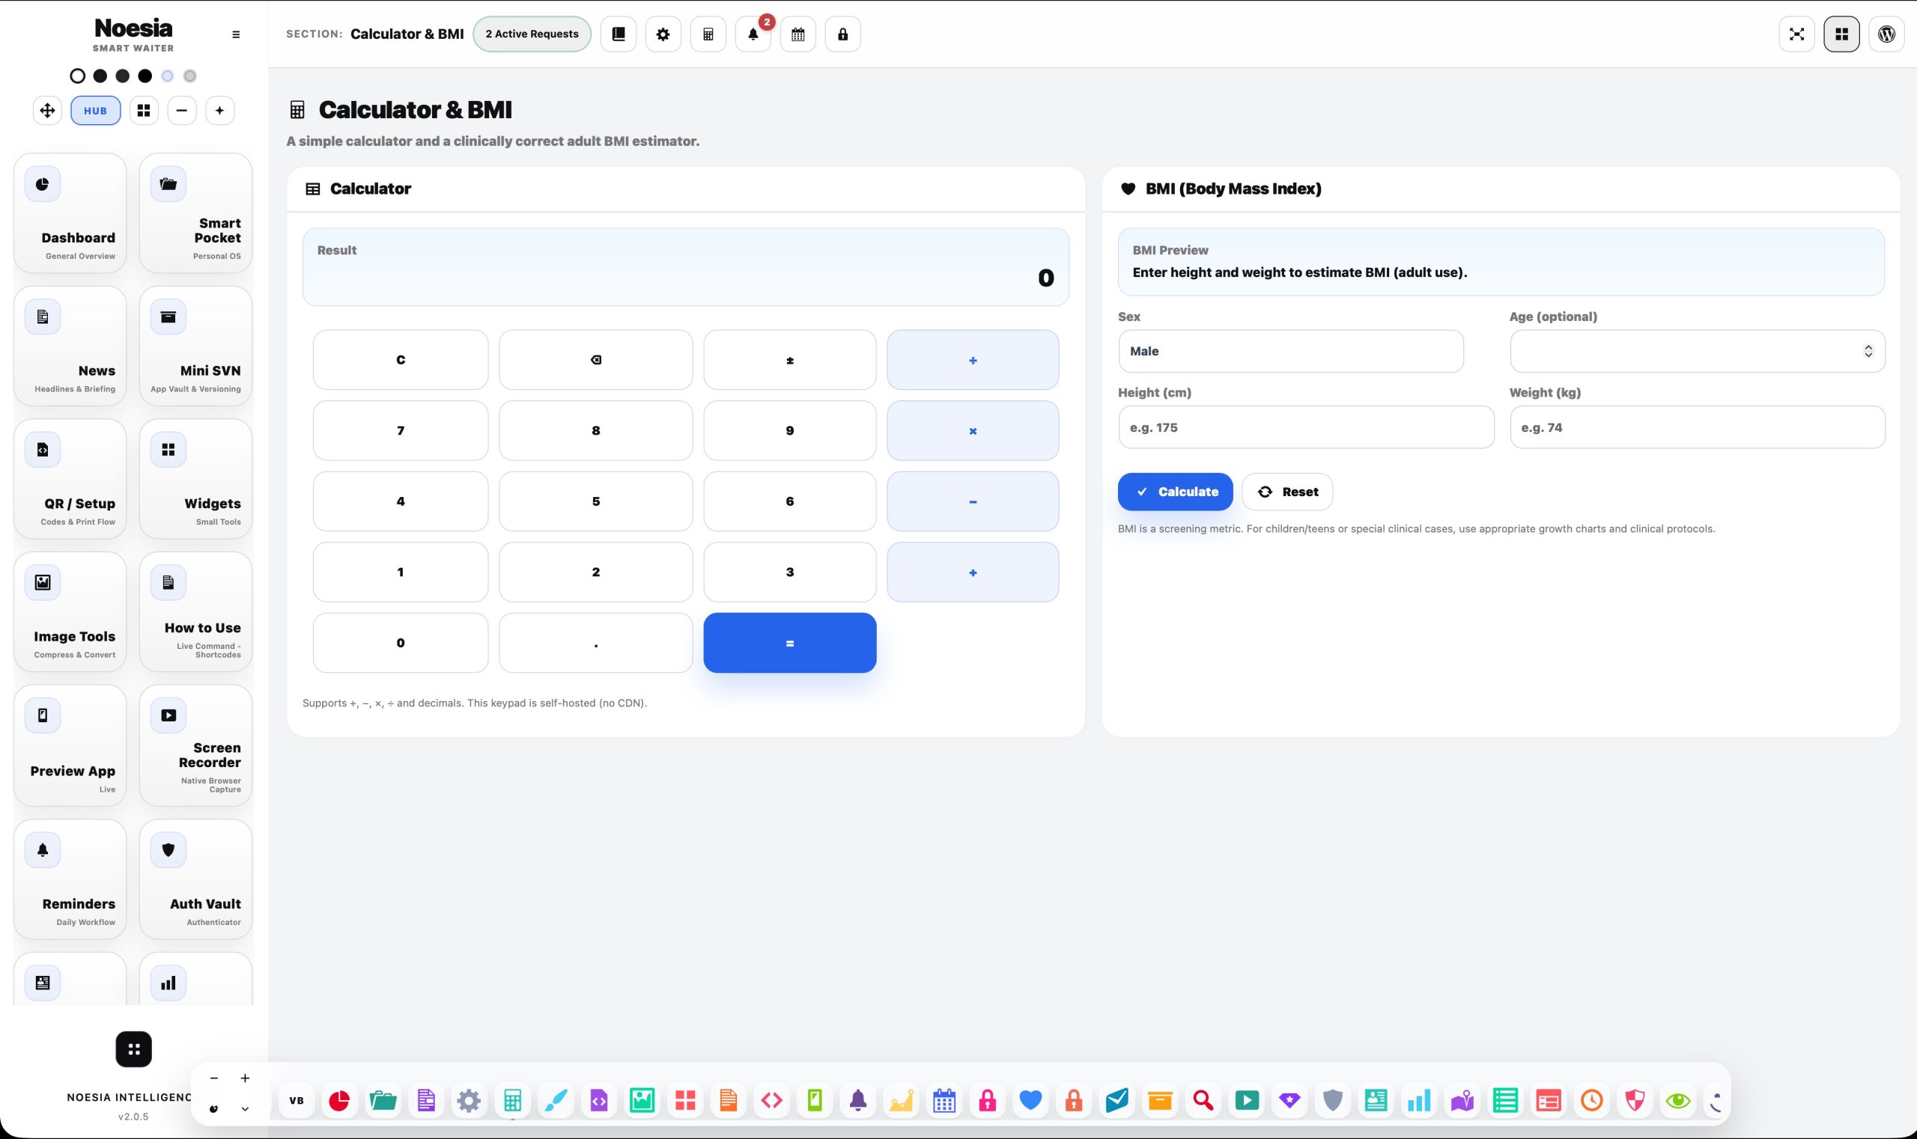Image resolution: width=1917 pixels, height=1139 pixels.
Task: Expand the dock chevron down arrow
Action: click(x=245, y=1108)
